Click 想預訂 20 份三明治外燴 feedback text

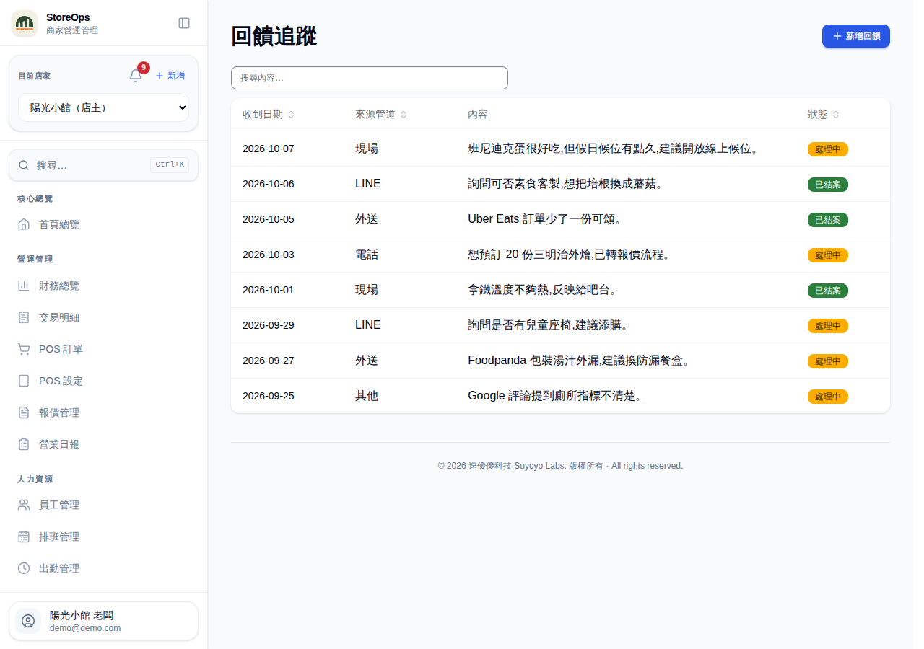(x=570, y=254)
